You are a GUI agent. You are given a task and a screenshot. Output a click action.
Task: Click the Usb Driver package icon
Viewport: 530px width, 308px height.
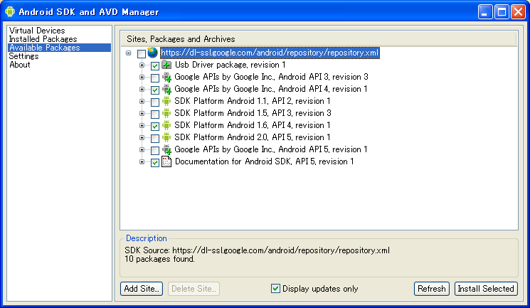pos(166,65)
